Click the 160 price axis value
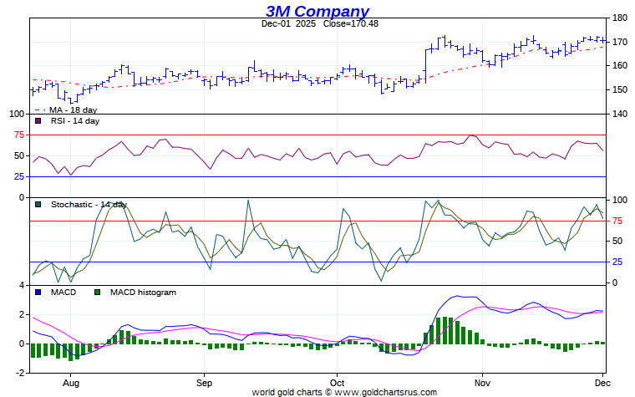This screenshot has height=397, width=635. tap(620, 65)
